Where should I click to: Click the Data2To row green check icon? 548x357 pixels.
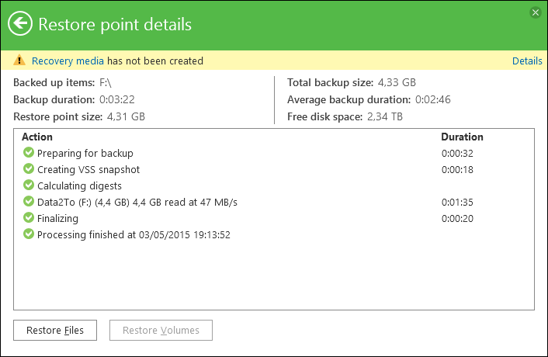[29, 202]
